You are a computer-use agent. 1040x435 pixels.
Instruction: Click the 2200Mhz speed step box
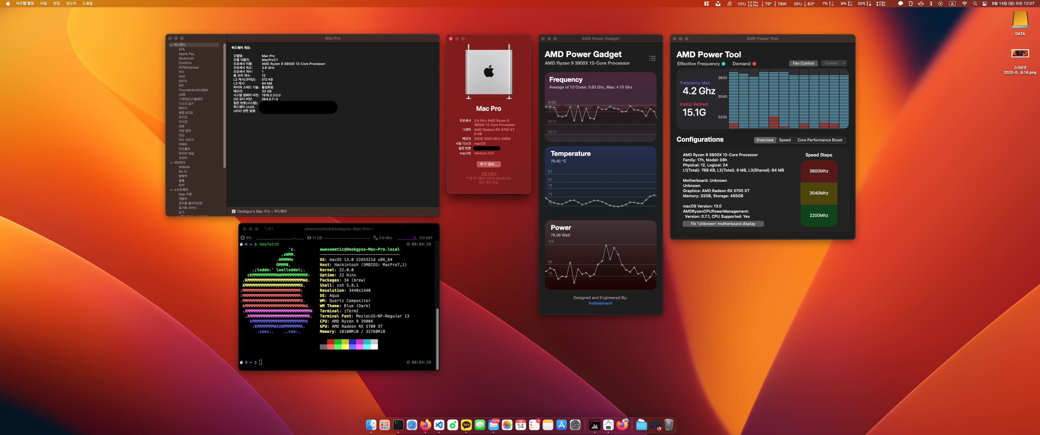(x=818, y=215)
